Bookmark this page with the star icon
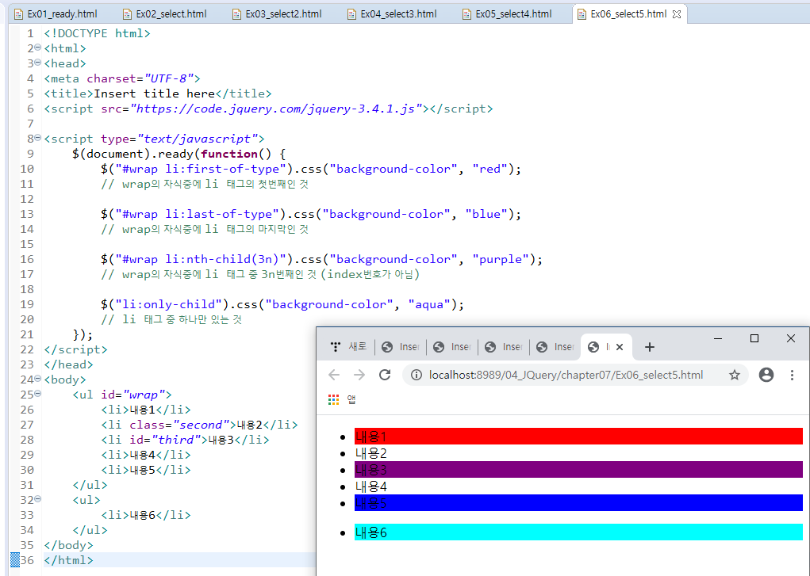This screenshot has width=810, height=576. pos(734,376)
